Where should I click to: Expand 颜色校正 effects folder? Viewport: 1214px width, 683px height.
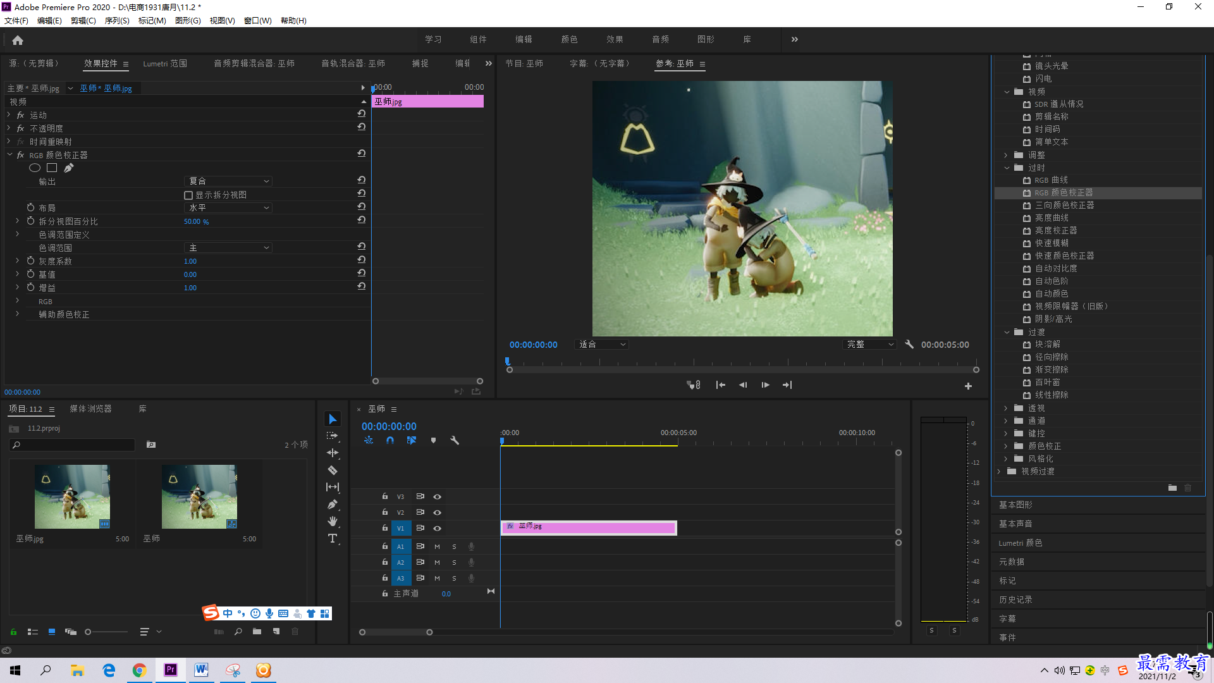point(1006,446)
